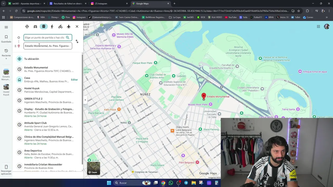
Task: Open Guardado saved places
Action: point(6,39)
